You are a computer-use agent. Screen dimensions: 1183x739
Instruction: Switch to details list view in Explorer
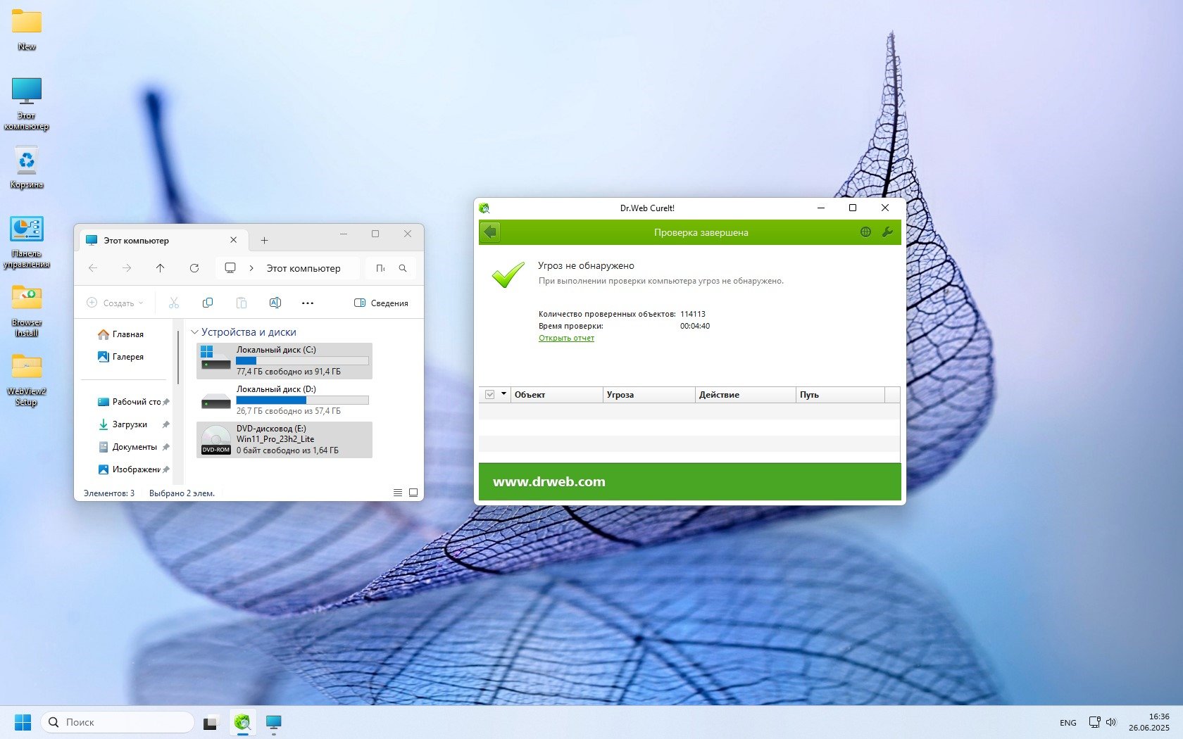pyautogui.click(x=398, y=493)
